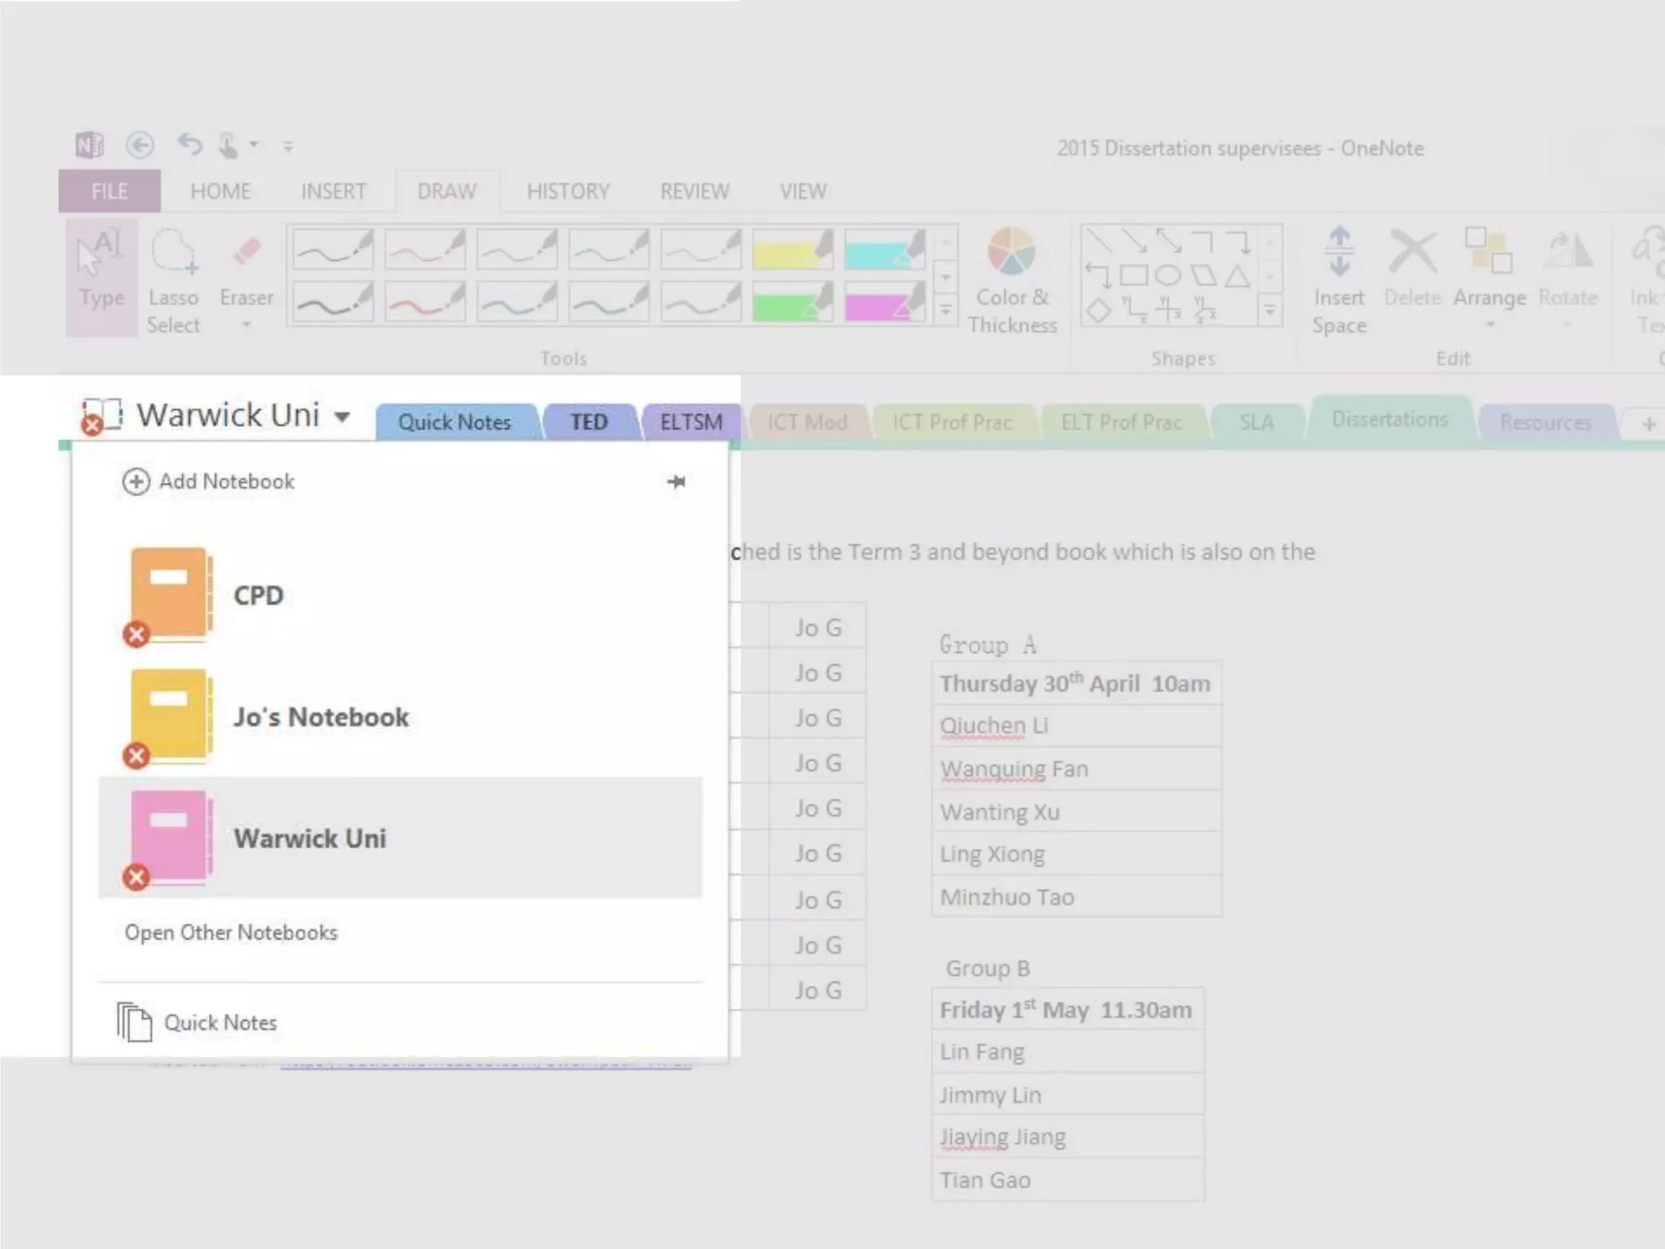The image size is (1665, 1249).
Task: Click the back navigation arrow icon
Action: click(140, 146)
